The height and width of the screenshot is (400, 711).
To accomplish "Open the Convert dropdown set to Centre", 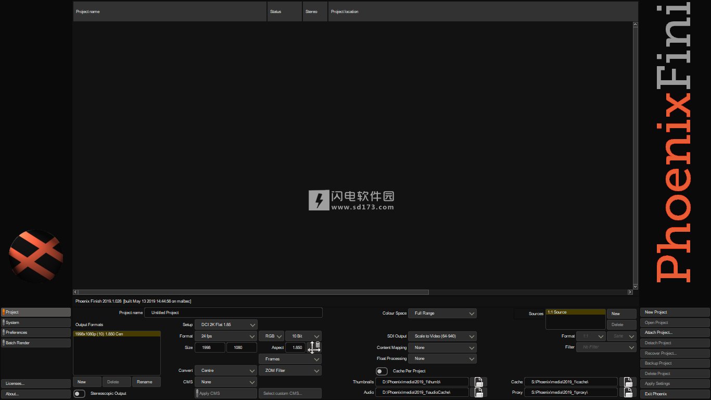I will 226,370.
